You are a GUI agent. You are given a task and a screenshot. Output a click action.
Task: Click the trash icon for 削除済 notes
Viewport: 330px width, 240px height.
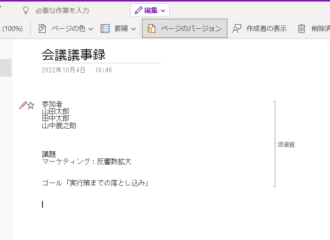click(302, 29)
